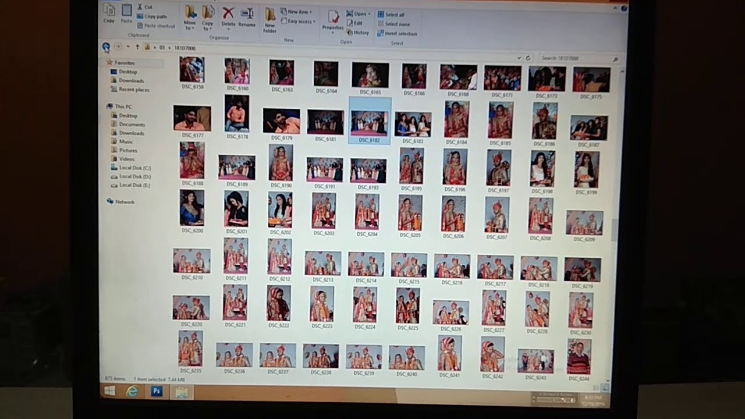Click Paste shortcut in the Clipboard group
The height and width of the screenshot is (419, 745).
[x=156, y=26]
